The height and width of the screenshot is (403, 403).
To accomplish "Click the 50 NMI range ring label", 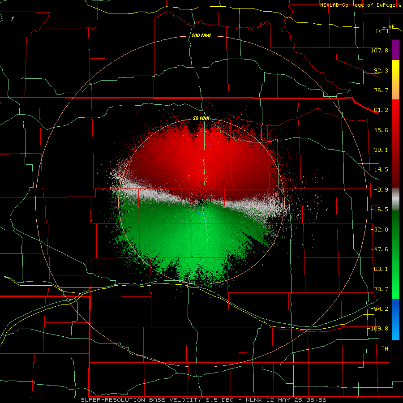I will pyautogui.click(x=201, y=119).
